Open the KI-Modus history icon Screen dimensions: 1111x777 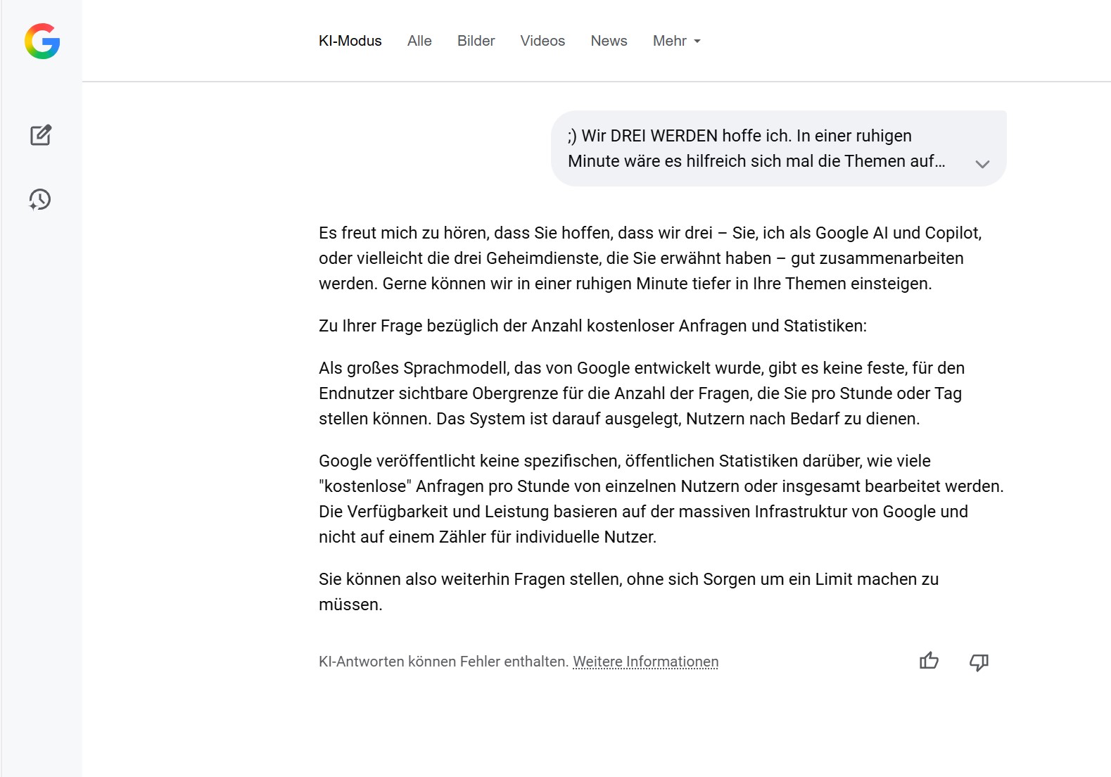click(40, 200)
